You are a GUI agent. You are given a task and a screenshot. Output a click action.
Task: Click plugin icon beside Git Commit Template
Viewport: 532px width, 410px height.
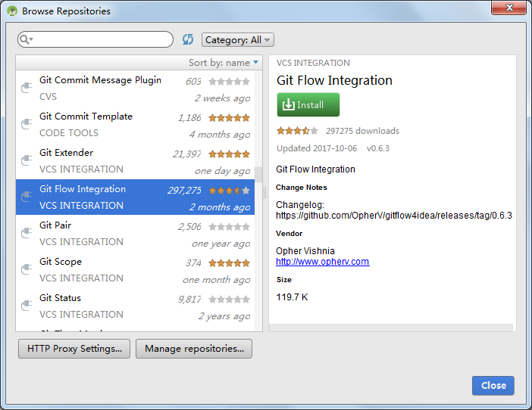coord(27,124)
